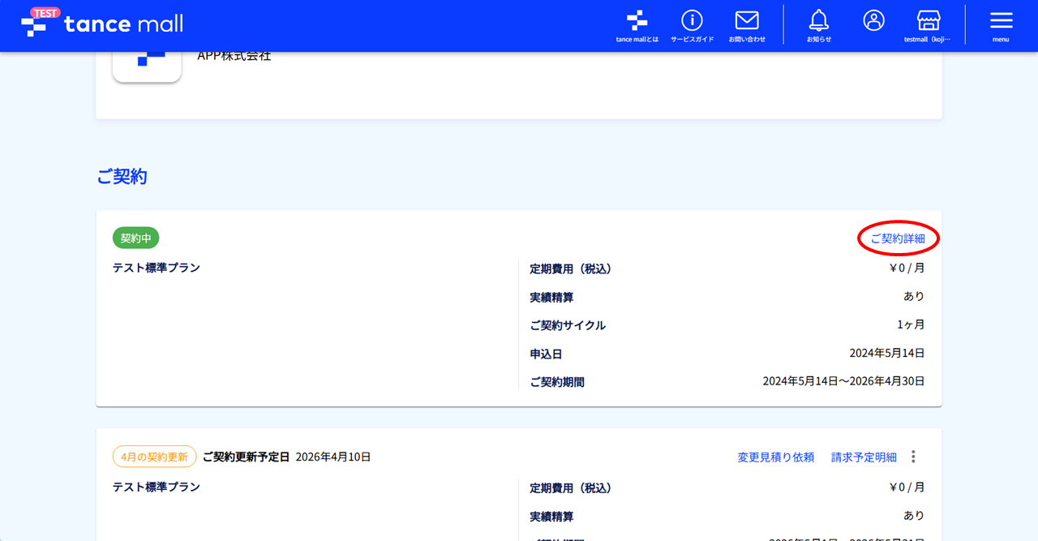Open the ご契約詳細 link

[x=898, y=238]
